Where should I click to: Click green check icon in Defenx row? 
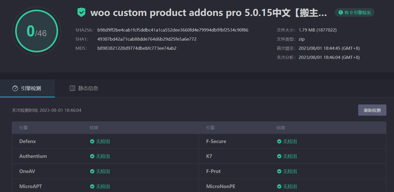[x=92, y=141]
